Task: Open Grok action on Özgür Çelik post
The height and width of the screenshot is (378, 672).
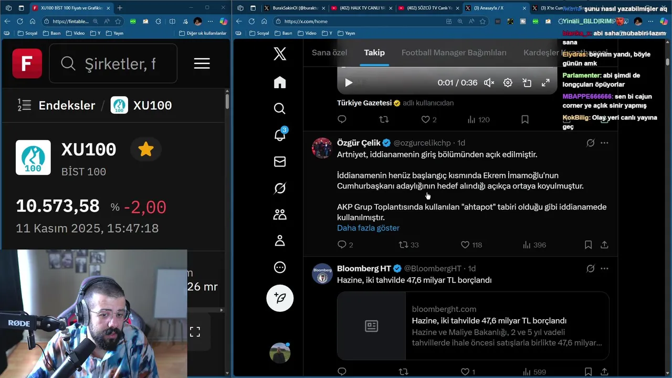Action: pyautogui.click(x=590, y=143)
